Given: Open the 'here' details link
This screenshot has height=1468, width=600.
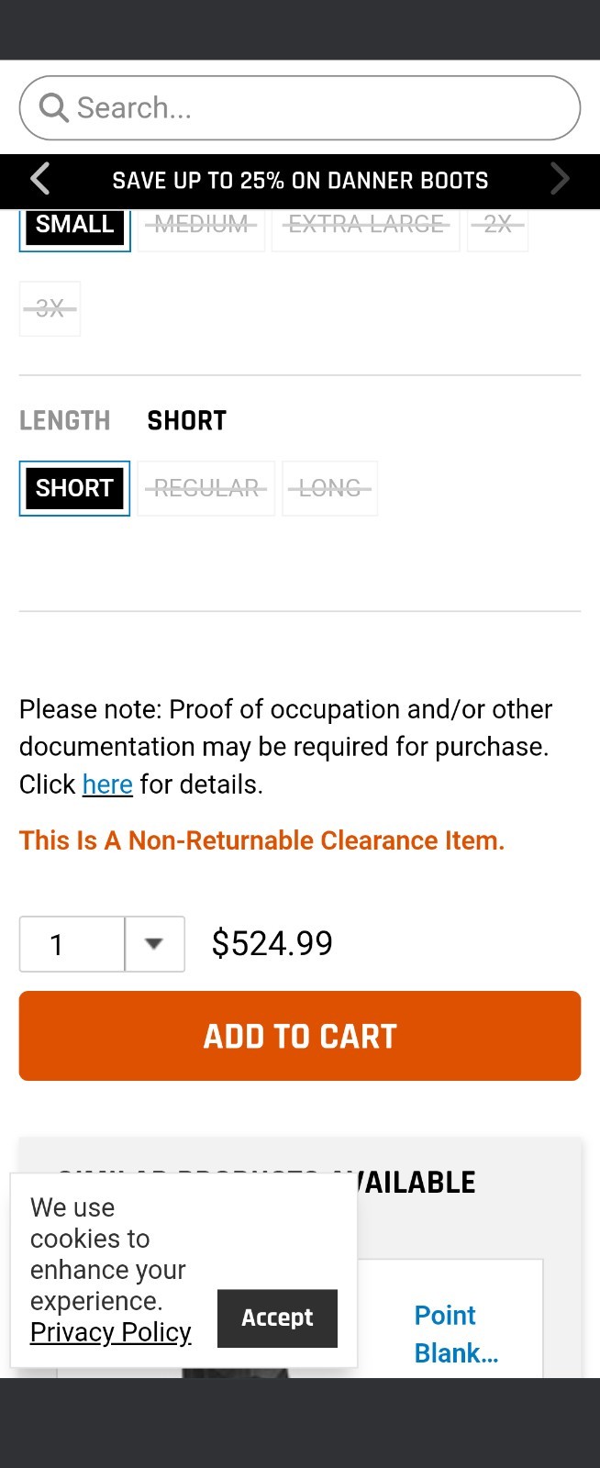Looking at the screenshot, I should 107,784.
